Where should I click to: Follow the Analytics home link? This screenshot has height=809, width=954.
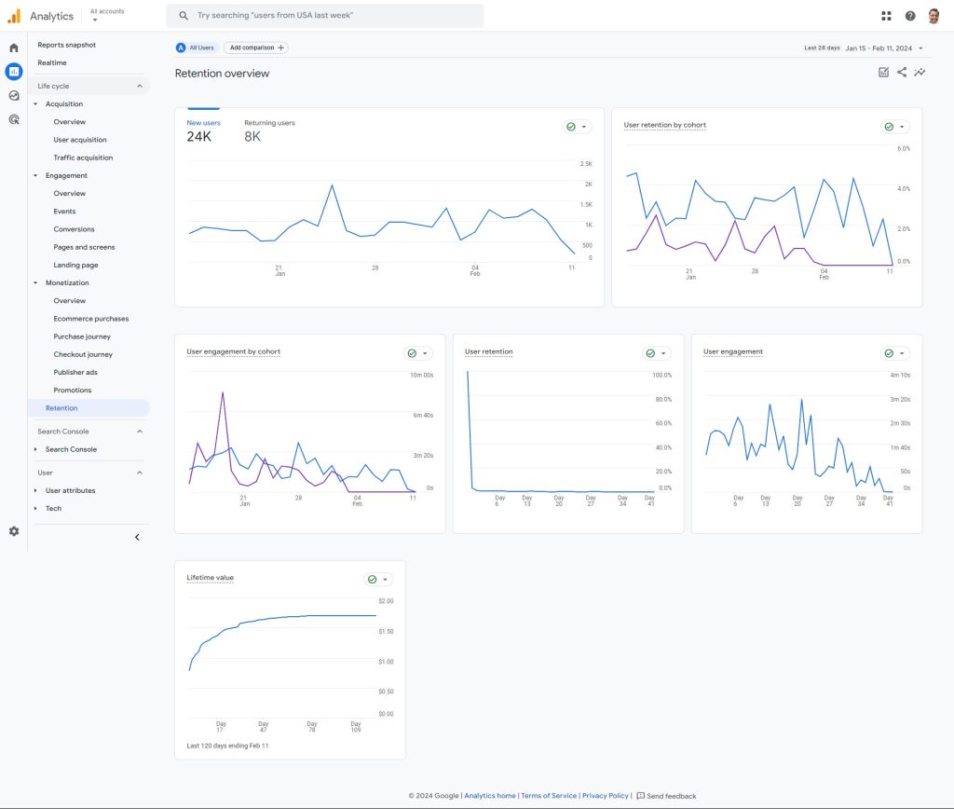490,796
